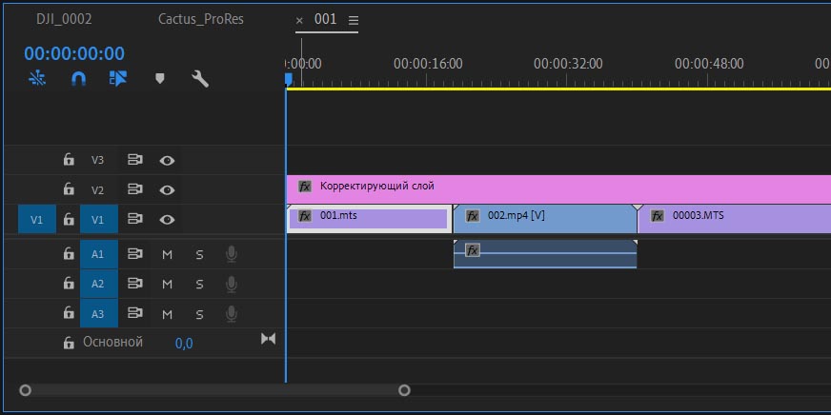This screenshot has width=831, height=415.
Task: Toggle sync lock for A1
Action: tap(135, 254)
